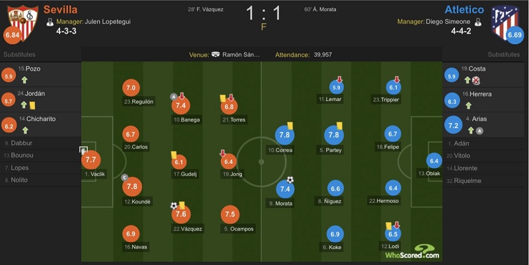
Task: Click the green sub-on arrow under Pozo
Action: tap(24, 80)
